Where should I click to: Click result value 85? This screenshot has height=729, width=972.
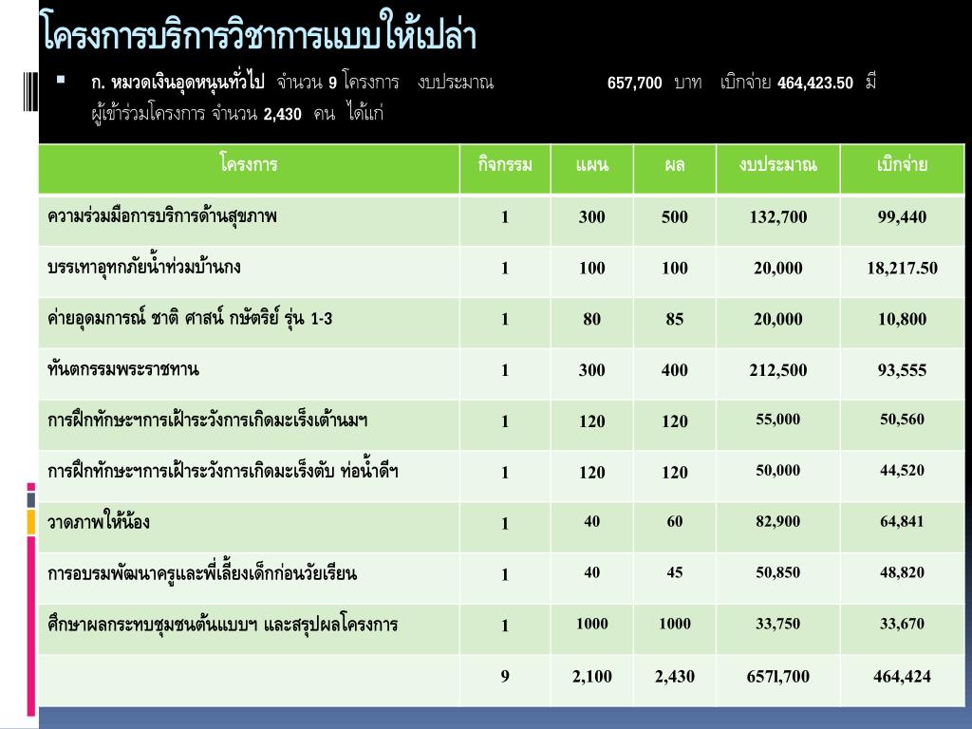(x=675, y=319)
